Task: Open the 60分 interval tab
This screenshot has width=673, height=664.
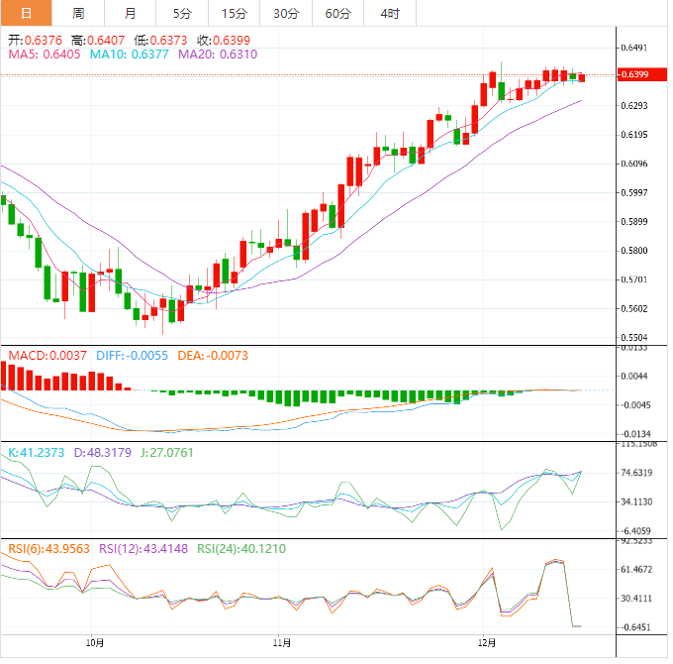Action: tap(337, 13)
